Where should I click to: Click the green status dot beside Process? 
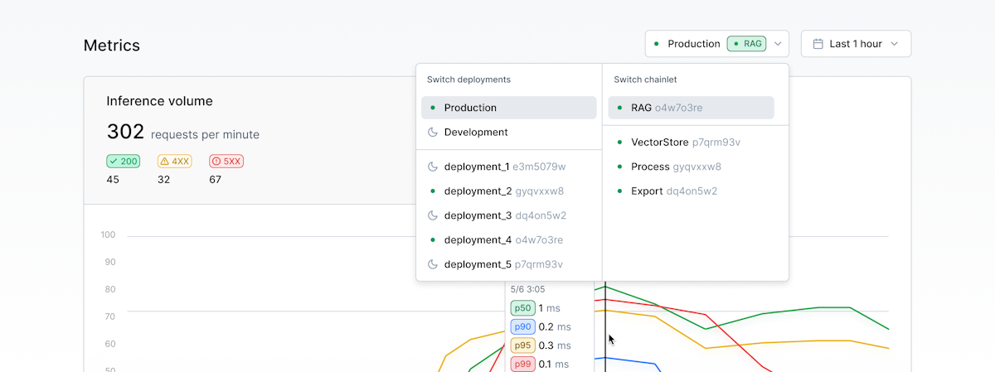pos(619,167)
